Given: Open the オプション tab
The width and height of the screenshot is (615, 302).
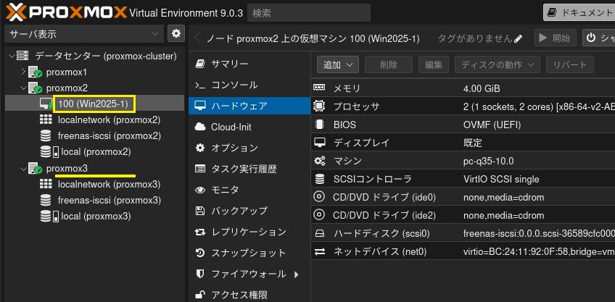Looking at the screenshot, I should coord(249,148).
